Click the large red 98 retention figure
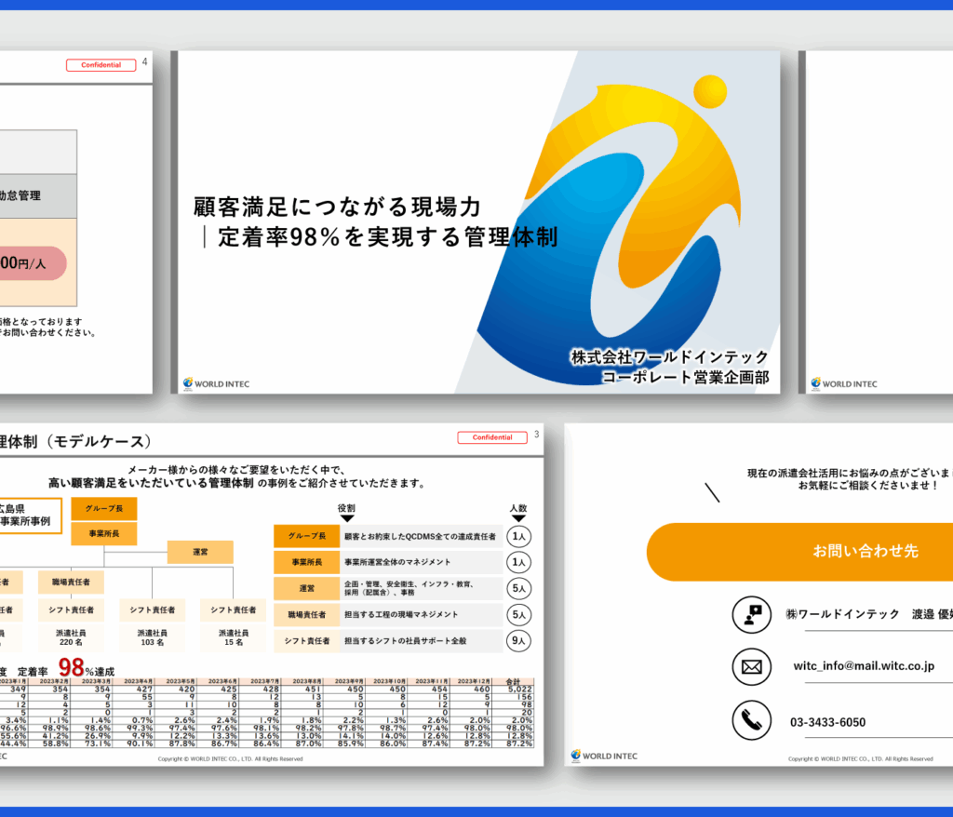The height and width of the screenshot is (817, 953). pyautogui.click(x=71, y=667)
